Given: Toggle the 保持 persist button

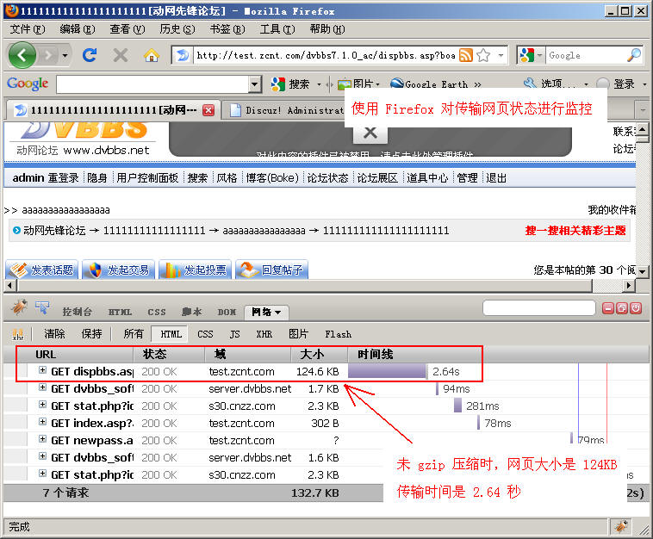Looking at the screenshot, I should 91,334.
